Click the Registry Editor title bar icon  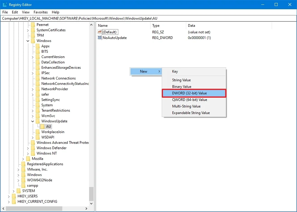point(5,5)
